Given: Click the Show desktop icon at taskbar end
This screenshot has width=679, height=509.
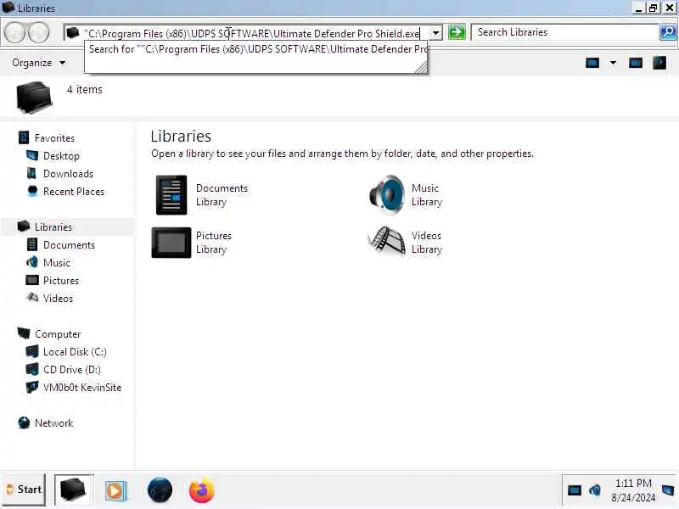Looking at the screenshot, I should pyautogui.click(x=668, y=490).
